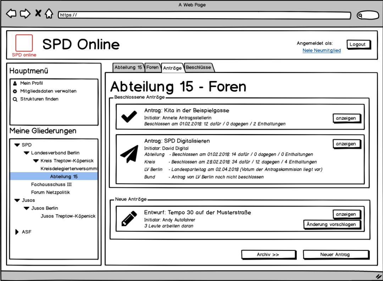Click the browser search field
This screenshot has width=383, height=281.
(368, 15)
